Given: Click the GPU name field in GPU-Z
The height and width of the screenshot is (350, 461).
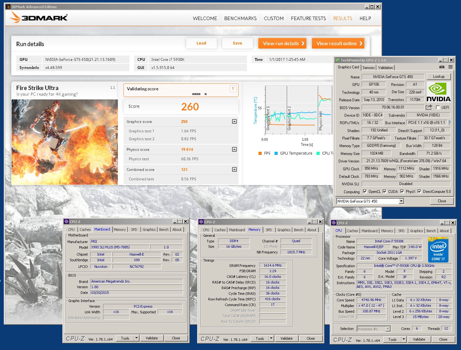Looking at the screenshot, I should click(x=393, y=77).
